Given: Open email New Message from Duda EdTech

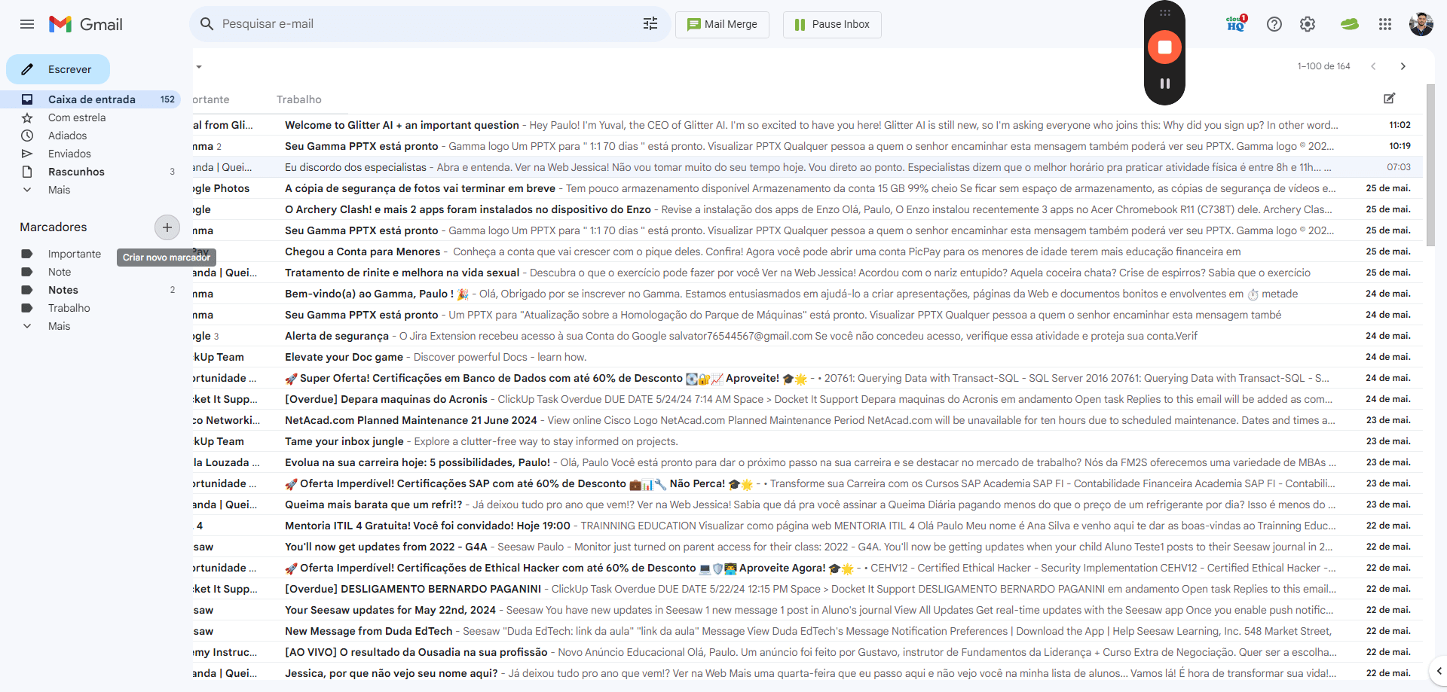Looking at the screenshot, I should coord(808,631).
